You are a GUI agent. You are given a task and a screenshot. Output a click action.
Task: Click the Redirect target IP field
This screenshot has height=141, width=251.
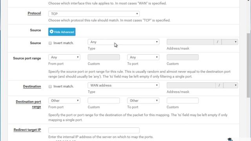pyautogui.click(x=94, y=130)
